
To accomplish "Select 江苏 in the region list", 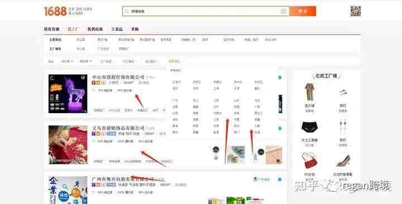I will (x=216, y=100).
